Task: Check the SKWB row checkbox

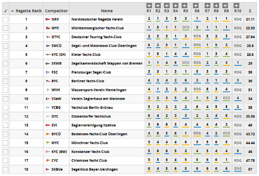Action: pos(6,63)
